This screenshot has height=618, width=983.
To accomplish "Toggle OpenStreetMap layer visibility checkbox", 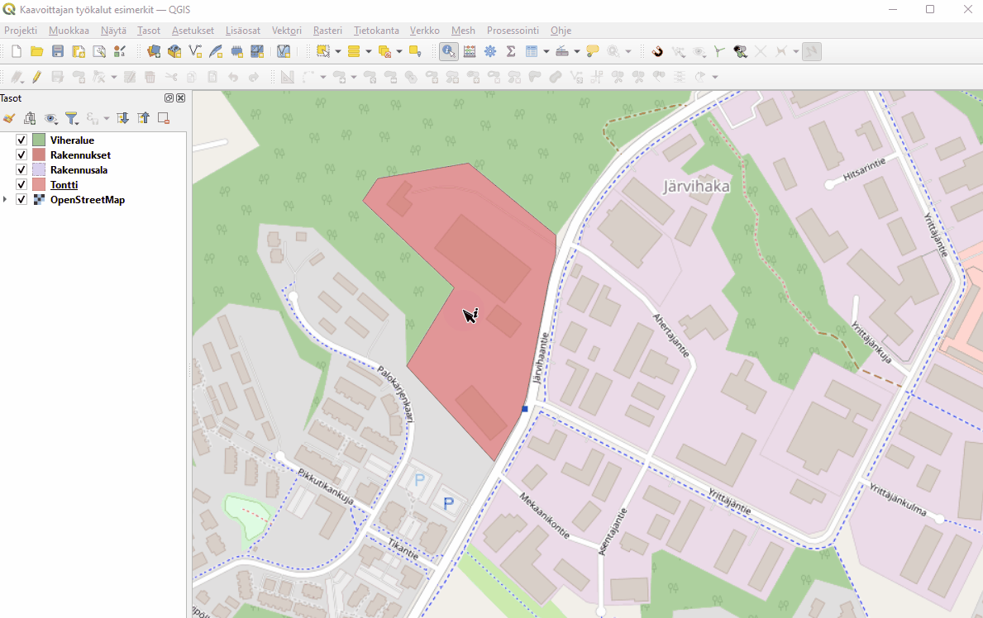I will coord(22,200).
